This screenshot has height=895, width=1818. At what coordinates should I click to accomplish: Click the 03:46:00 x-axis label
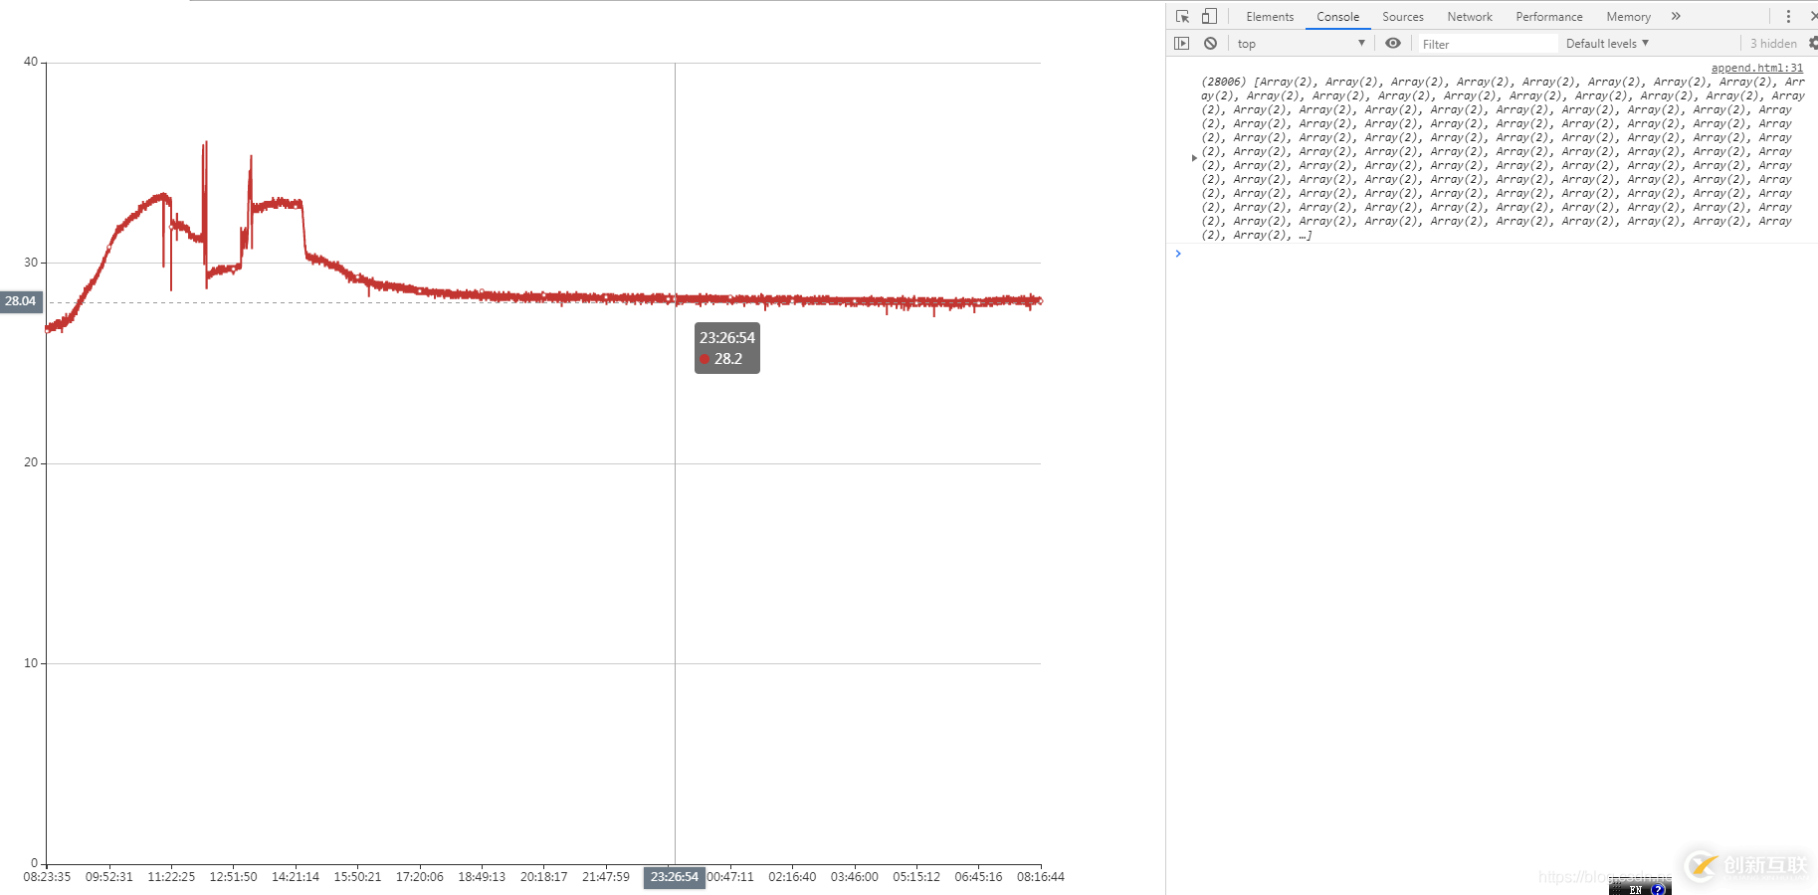(x=855, y=877)
